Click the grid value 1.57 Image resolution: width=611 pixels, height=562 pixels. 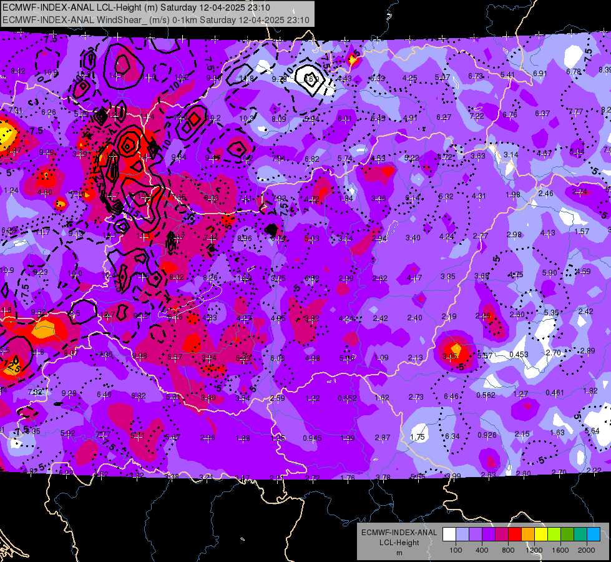click(x=582, y=231)
